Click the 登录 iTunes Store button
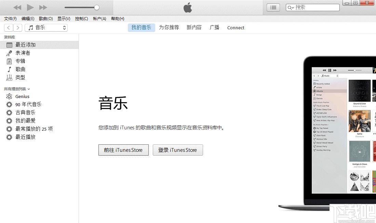 [x=178, y=150]
